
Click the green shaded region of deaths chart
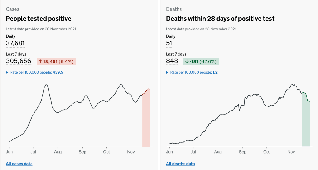pyautogui.click(x=306, y=126)
